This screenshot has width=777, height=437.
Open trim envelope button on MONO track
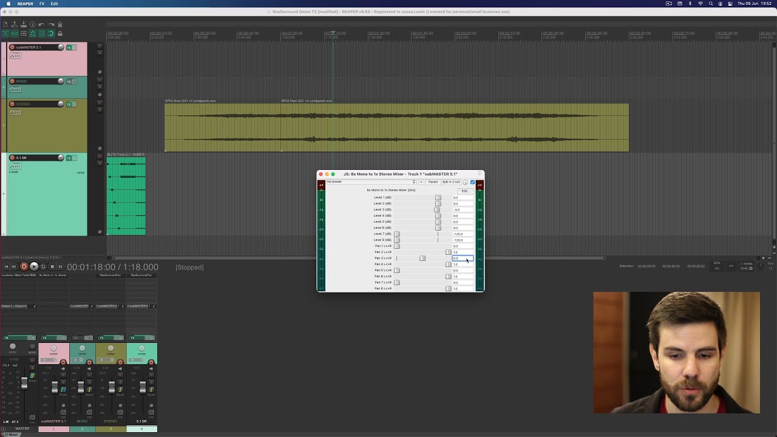click(x=15, y=89)
